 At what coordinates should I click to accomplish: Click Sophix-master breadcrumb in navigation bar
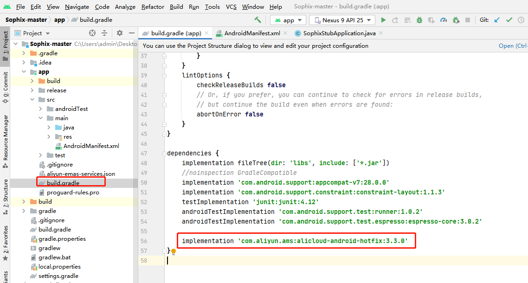[26, 20]
